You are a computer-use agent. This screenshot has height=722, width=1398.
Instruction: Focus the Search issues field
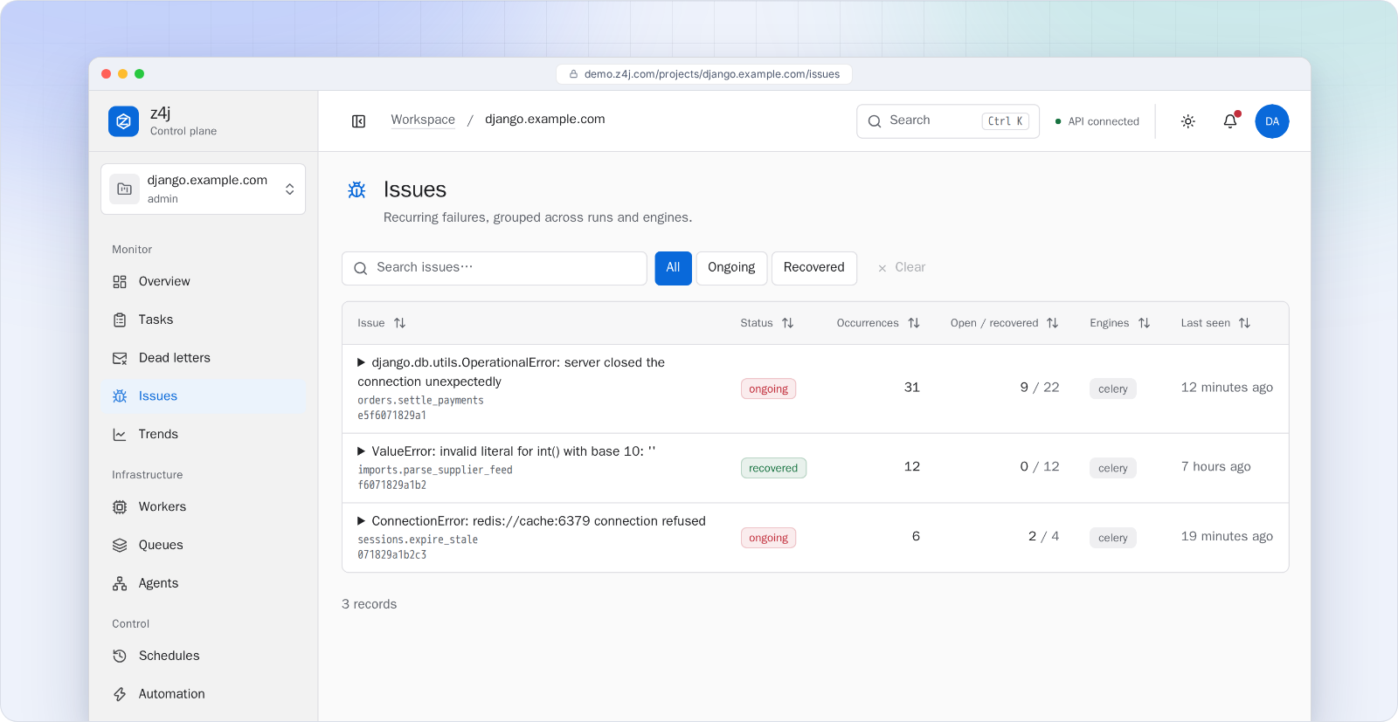coord(495,268)
